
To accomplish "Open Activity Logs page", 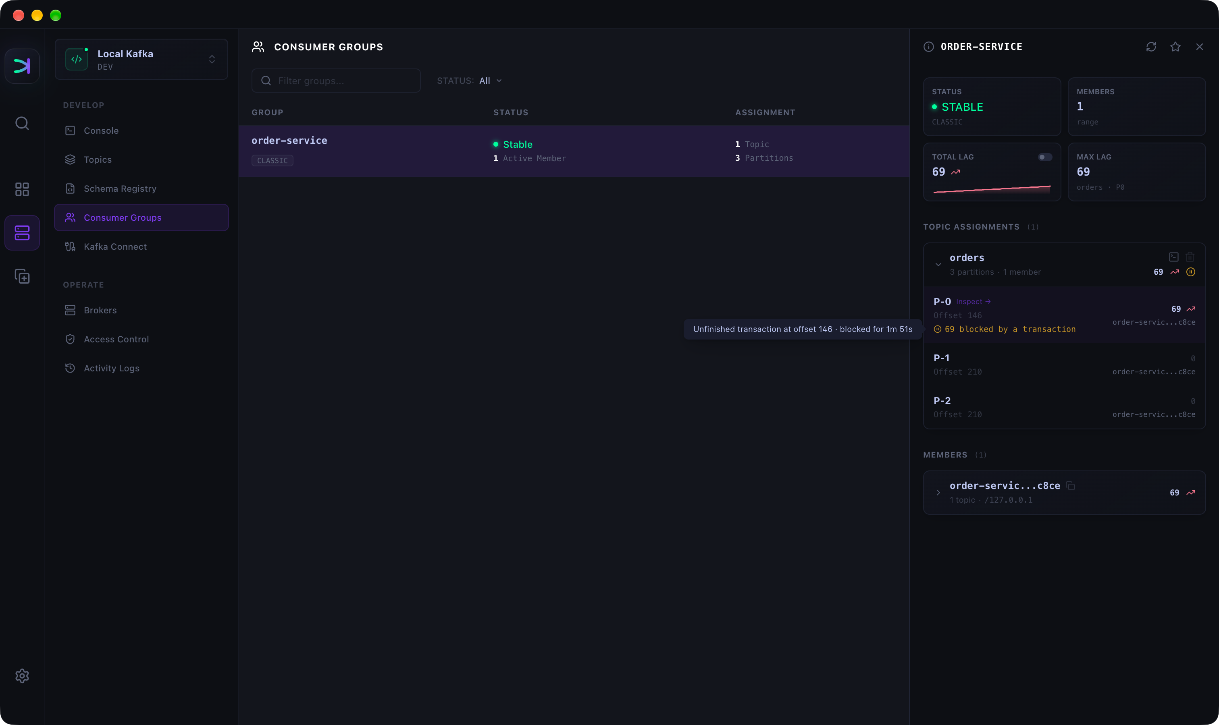I will click(x=141, y=369).
